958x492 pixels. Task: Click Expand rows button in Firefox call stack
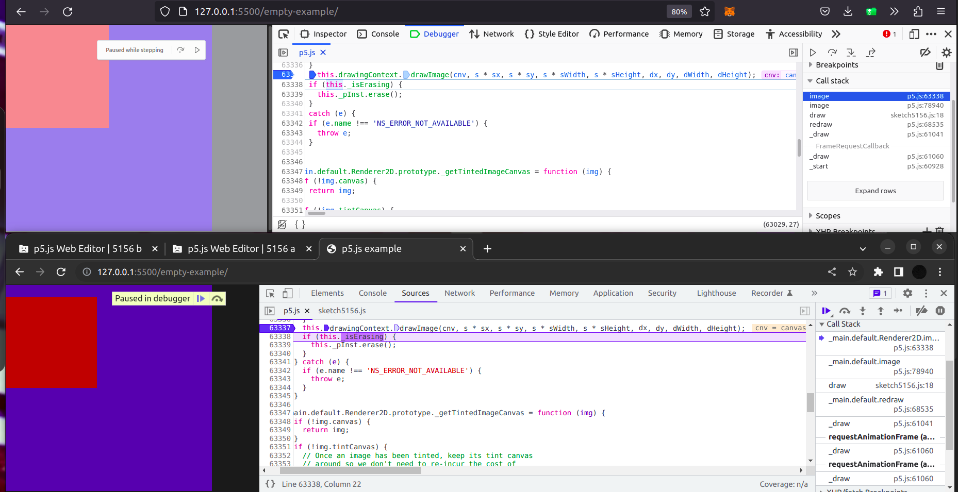(876, 191)
